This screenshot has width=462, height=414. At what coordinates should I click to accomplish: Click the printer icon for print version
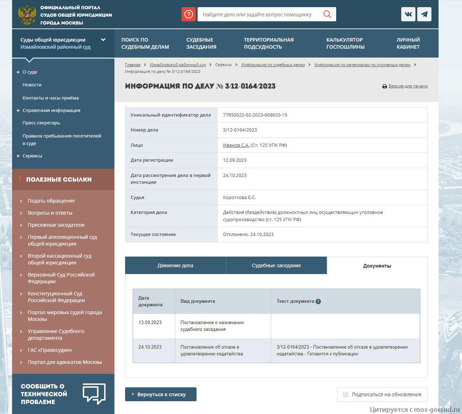(x=385, y=86)
